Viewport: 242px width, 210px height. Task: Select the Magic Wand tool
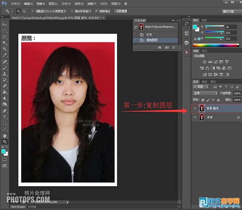(x=5, y=43)
